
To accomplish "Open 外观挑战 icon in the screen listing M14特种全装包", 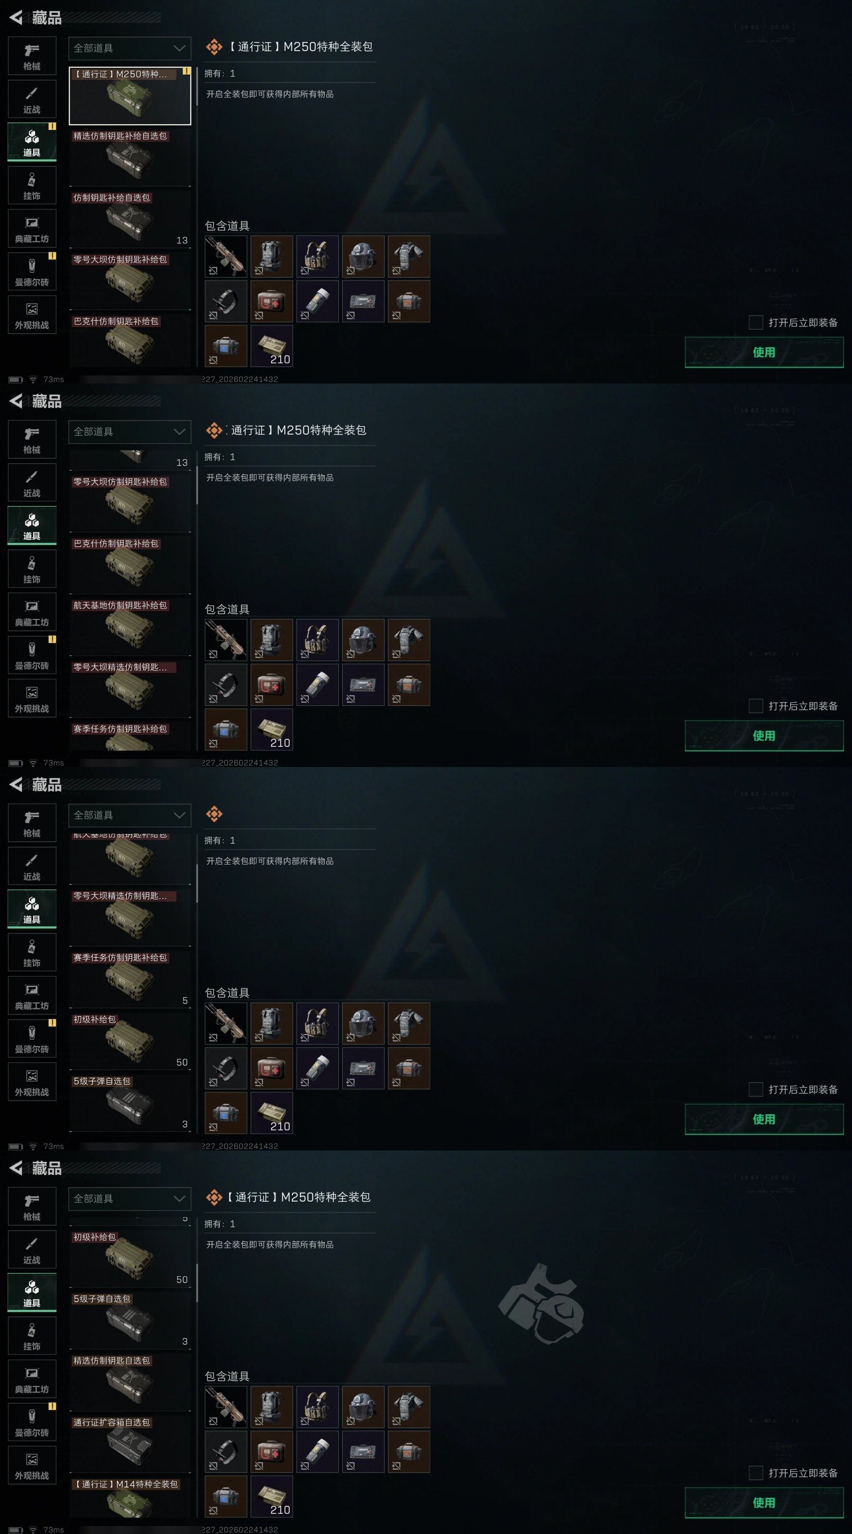I will (32, 1465).
